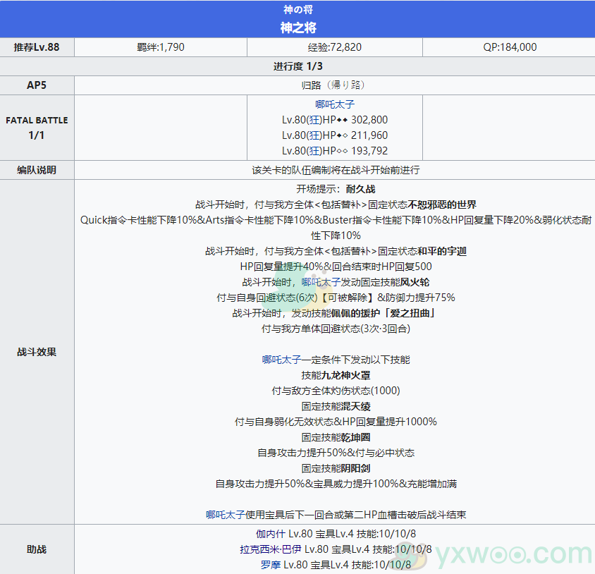Select the 不恕邪恶的世界 status name

coord(442,204)
